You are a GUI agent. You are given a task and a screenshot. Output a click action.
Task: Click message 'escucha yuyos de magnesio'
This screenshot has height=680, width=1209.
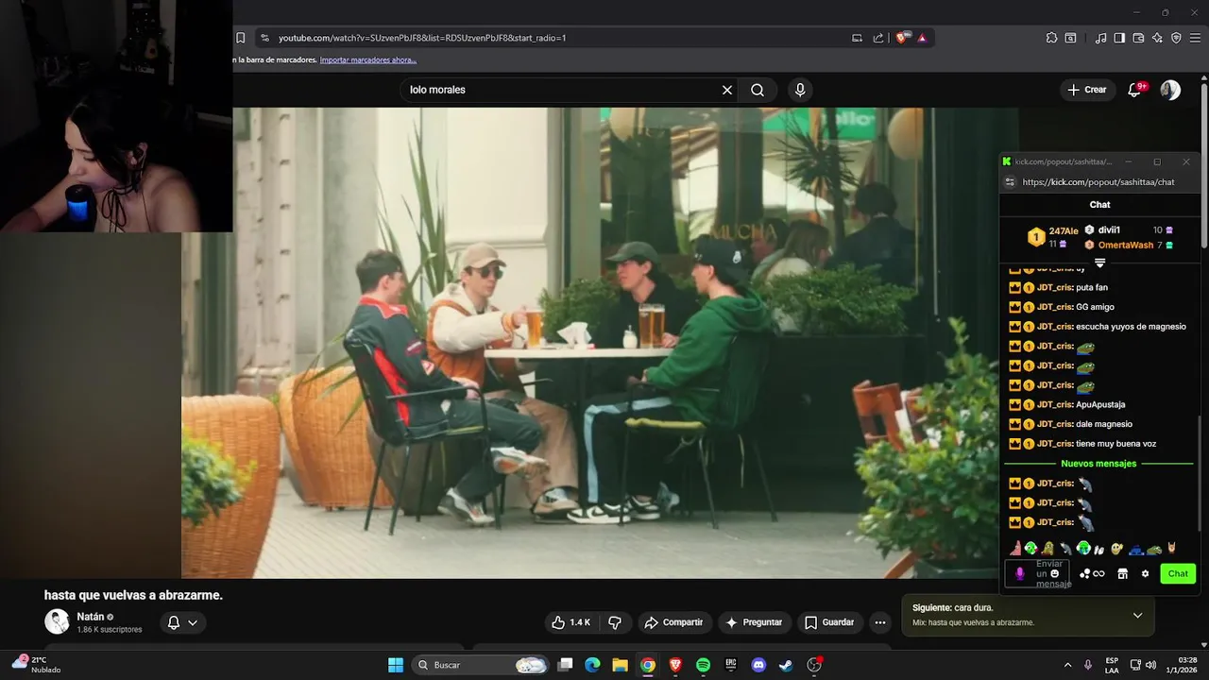pos(1131,327)
